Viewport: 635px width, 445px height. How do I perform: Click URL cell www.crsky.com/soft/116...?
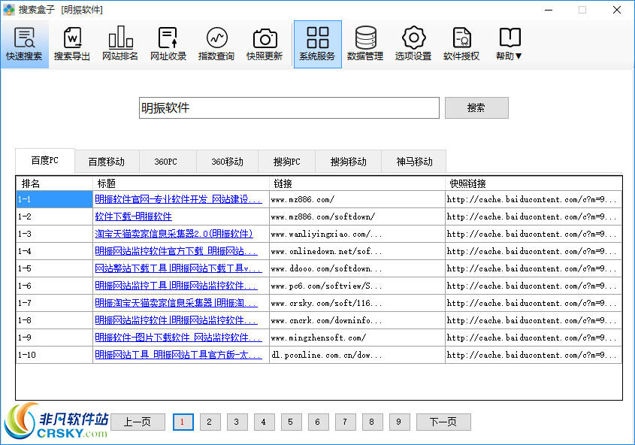357,303
